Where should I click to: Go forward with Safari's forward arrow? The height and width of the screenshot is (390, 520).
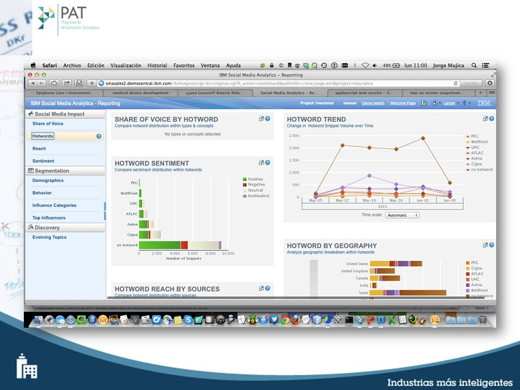42,83
